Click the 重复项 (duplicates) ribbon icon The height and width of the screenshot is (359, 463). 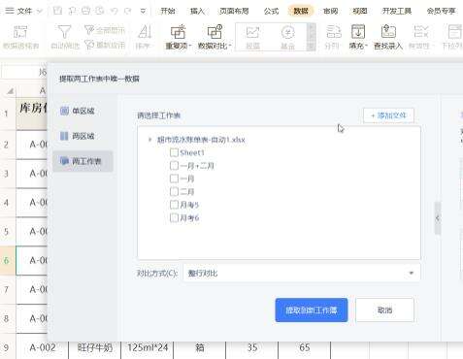[x=178, y=32]
